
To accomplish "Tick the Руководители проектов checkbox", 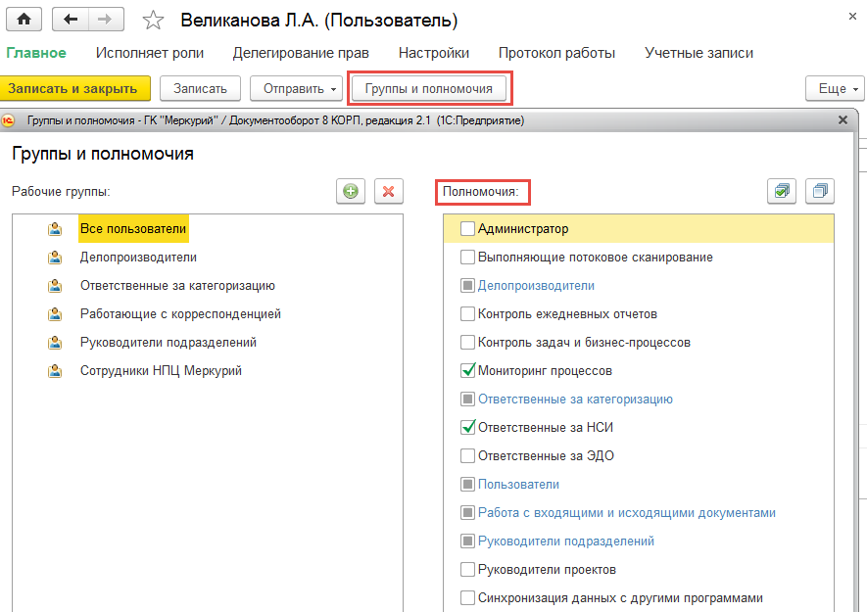I will point(467,570).
